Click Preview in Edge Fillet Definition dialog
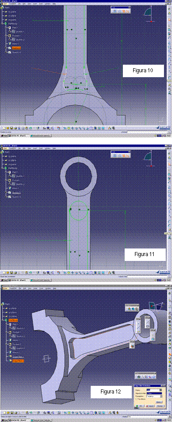 (160, 406)
